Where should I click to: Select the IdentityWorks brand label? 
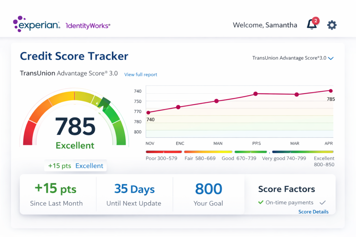[x=88, y=25]
